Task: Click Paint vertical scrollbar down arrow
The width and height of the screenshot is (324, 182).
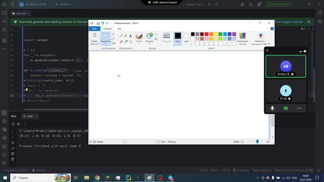Action: 272,137
